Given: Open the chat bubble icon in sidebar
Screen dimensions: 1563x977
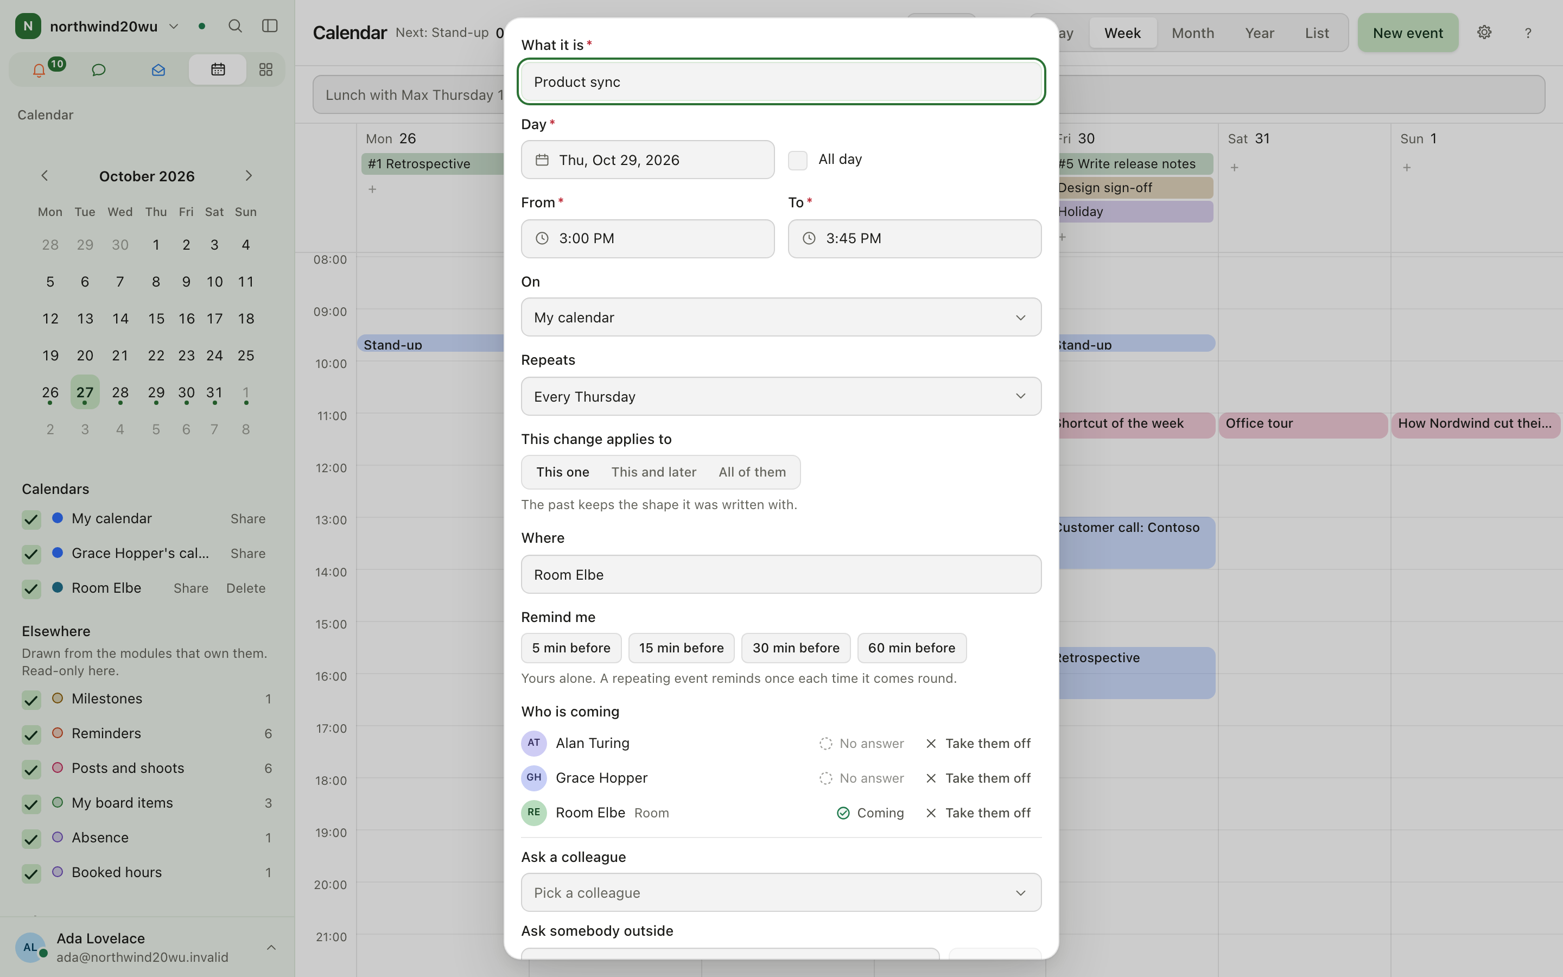Looking at the screenshot, I should click(x=98, y=70).
